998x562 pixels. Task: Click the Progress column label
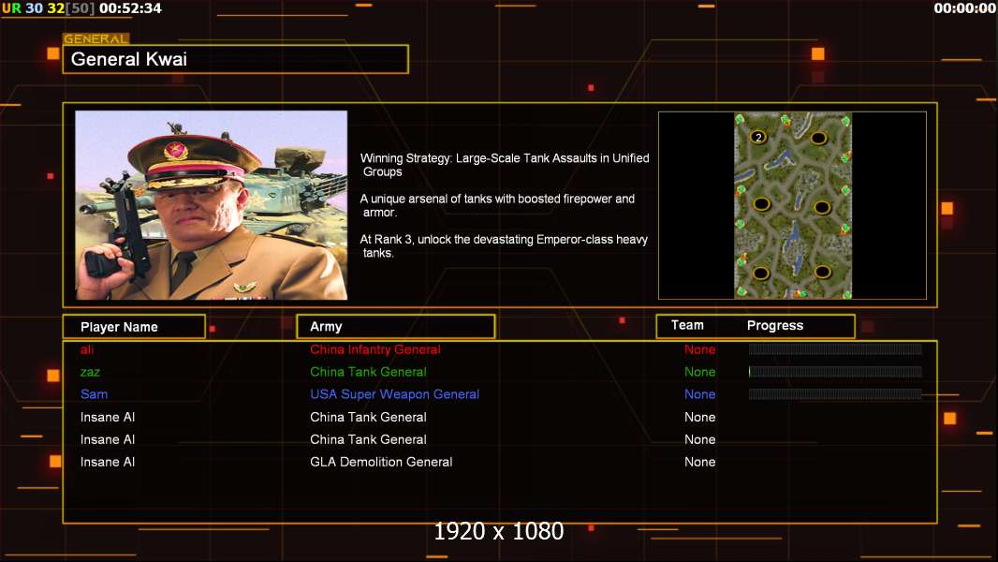(x=774, y=325)
